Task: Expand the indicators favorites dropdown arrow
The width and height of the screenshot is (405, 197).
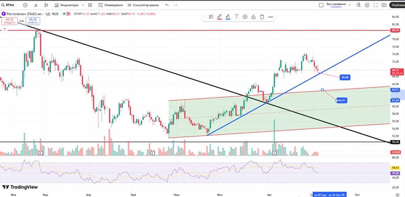Action: point(83,5)
